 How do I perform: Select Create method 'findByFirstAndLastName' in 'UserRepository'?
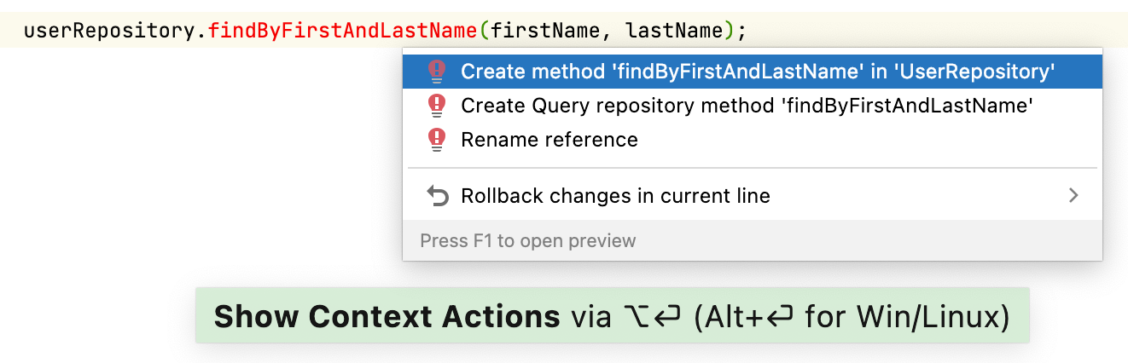pyautogui.click(x=758, y=72)
